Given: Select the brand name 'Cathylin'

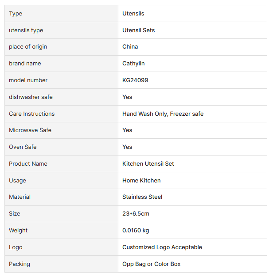Looking at the screenshot, I should [133, 64].
